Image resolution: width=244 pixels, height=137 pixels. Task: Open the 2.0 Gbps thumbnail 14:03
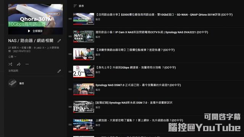click(84, 72)
